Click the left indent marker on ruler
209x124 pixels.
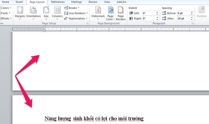point(45,31)
